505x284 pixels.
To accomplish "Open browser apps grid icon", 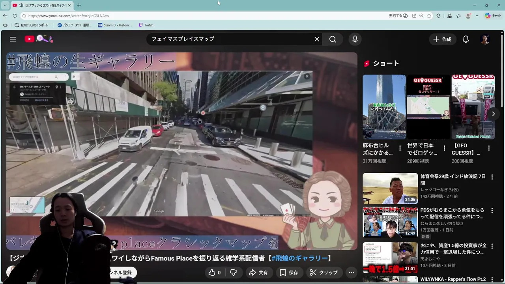I will (414, 16).
